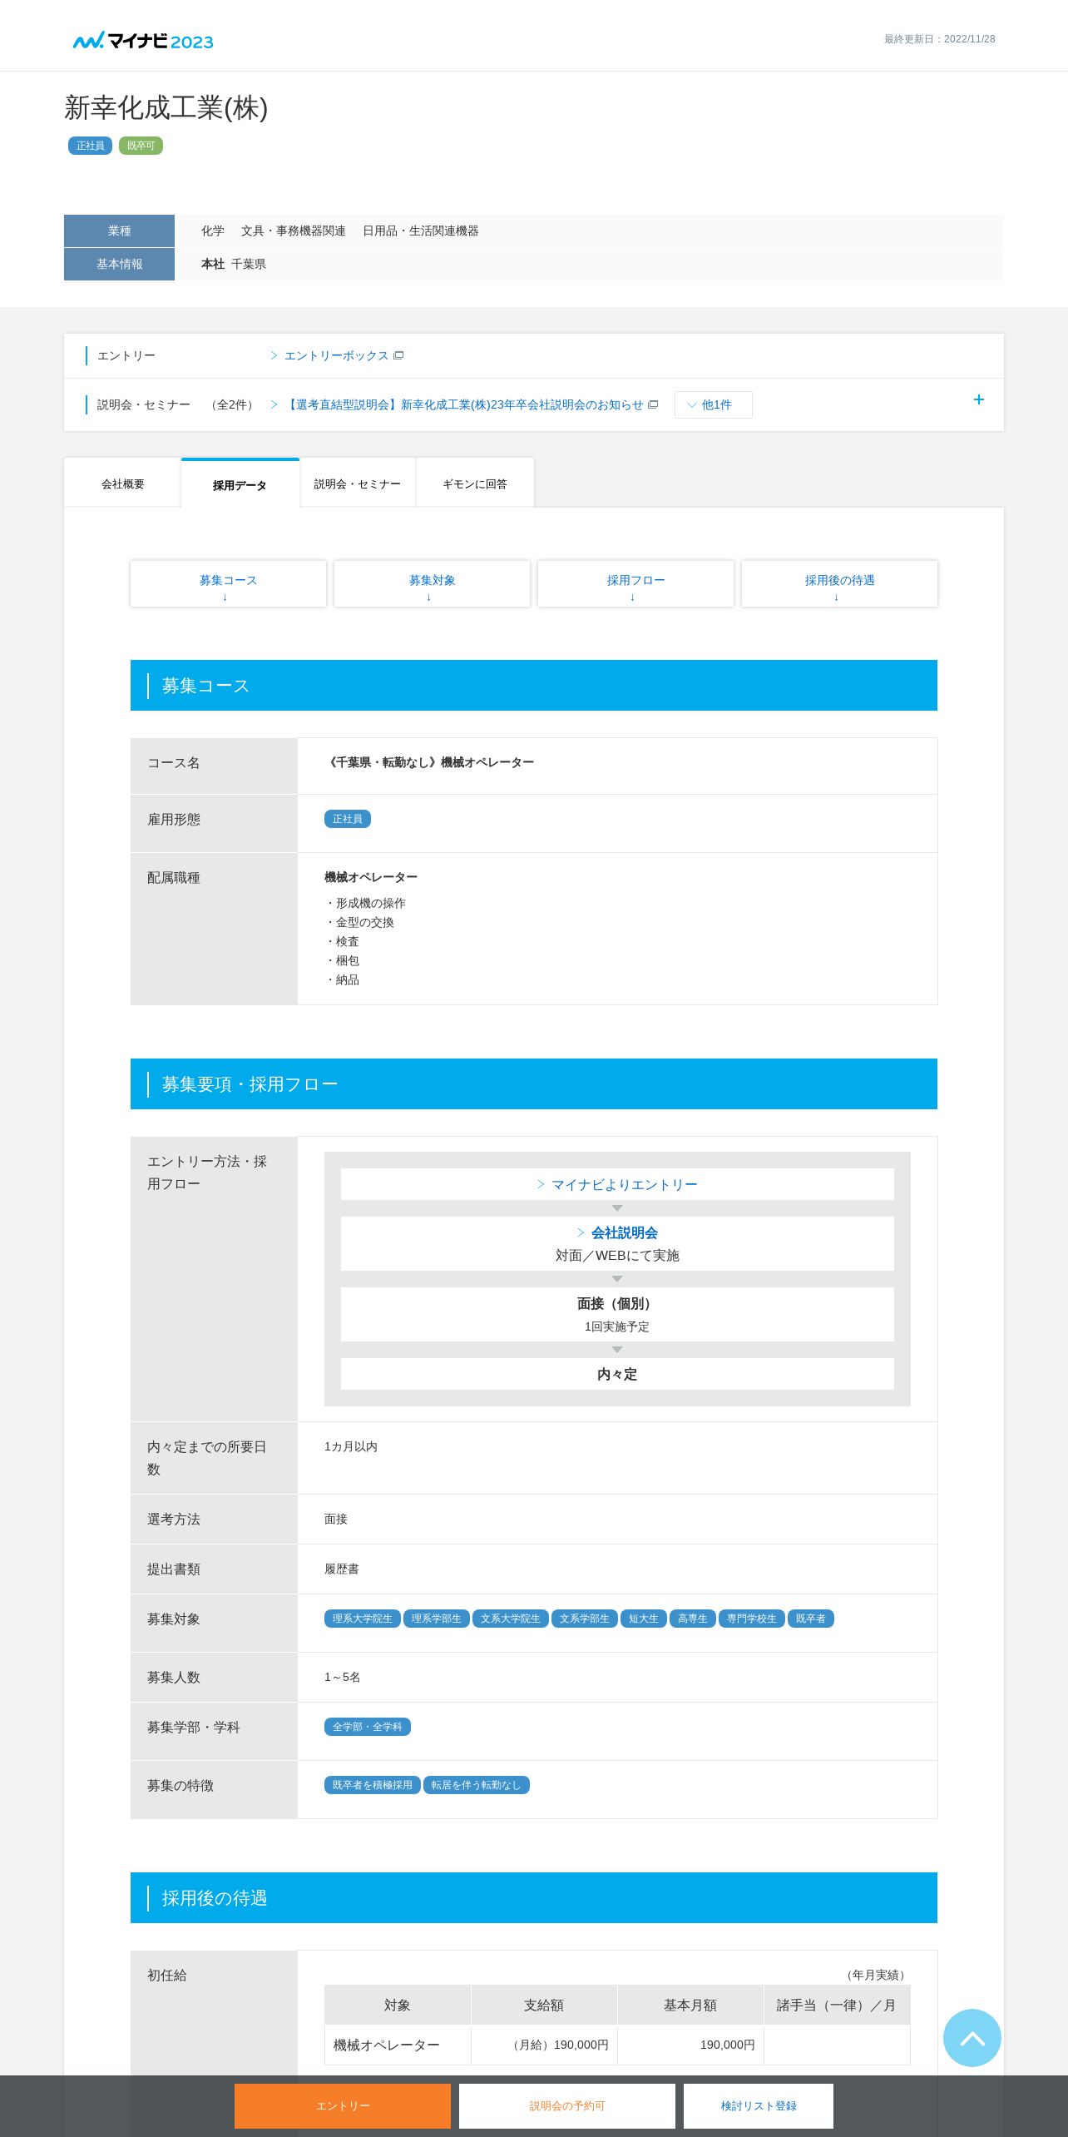Viewport: 1068px width, 2137px height.
Task: Click the 高専生 target tag
Action: pos(692,1619)
